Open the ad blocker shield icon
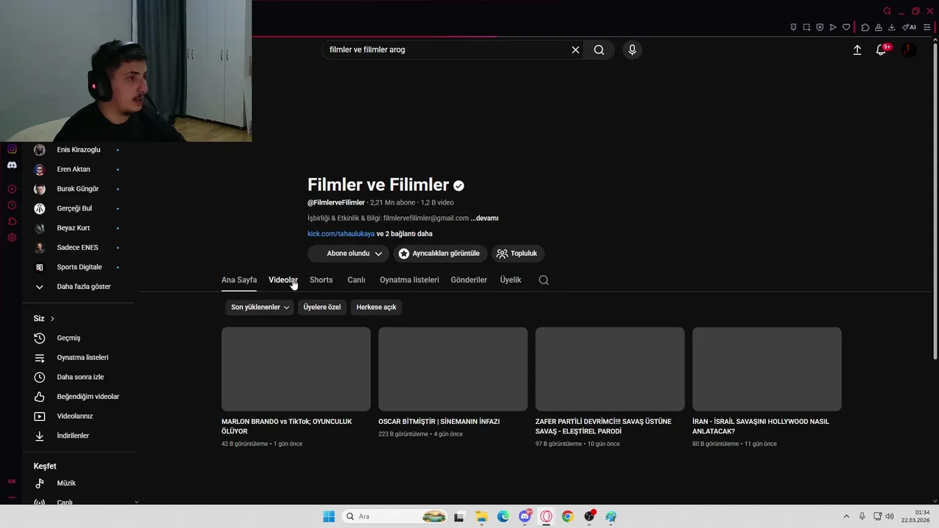This screenshot has height=528, width=939. [819, 27]
